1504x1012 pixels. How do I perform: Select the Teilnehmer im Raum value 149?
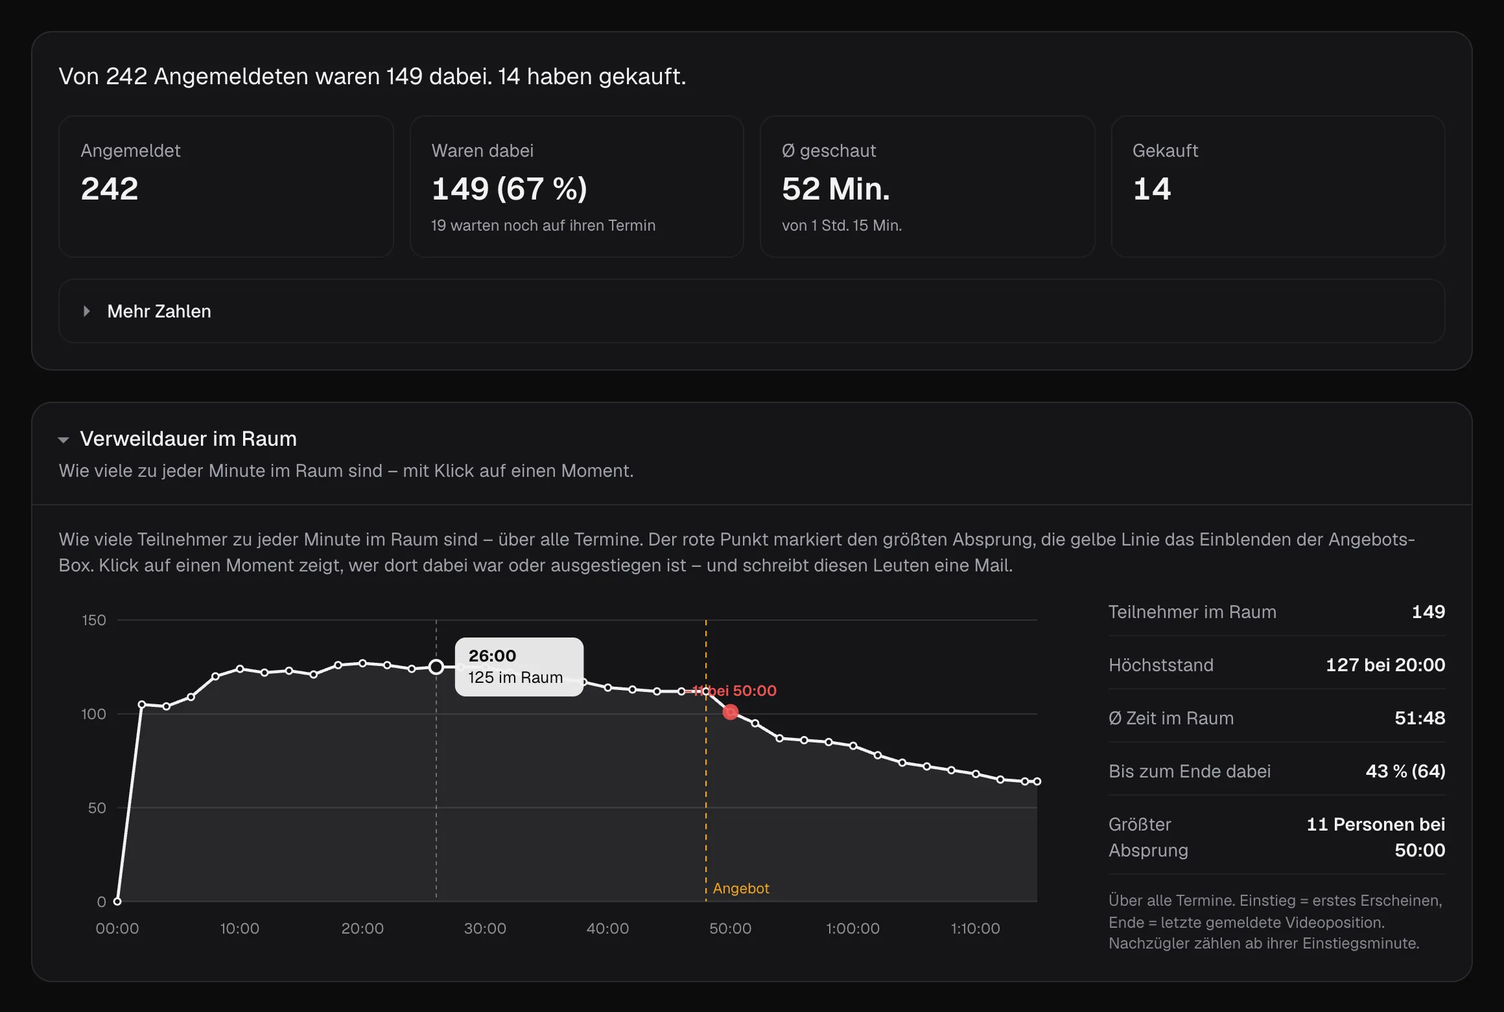1428,612
